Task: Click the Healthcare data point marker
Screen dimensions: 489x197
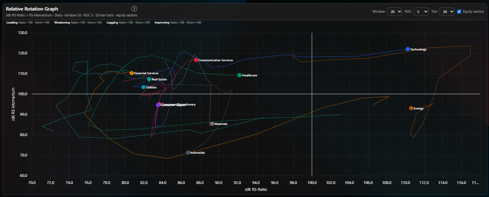Action: click(239, 75)
